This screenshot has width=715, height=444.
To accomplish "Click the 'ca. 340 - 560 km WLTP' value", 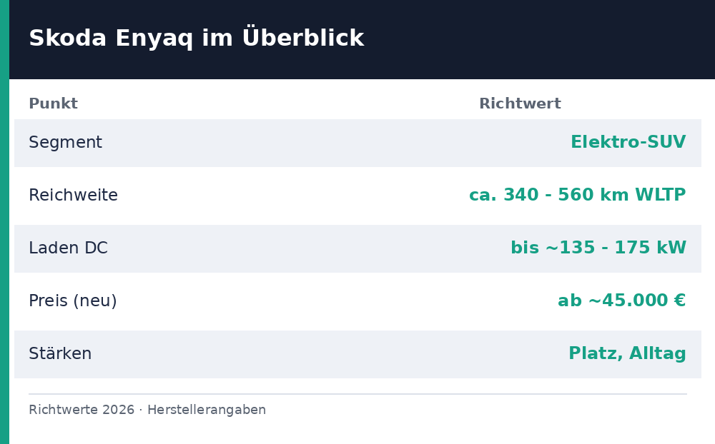I will coord(577,195).
